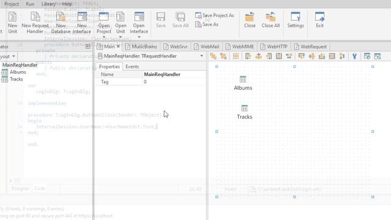The width and height of the screenshot is (391, 220).
Task: Choose Save Project As
Action: 214,15
